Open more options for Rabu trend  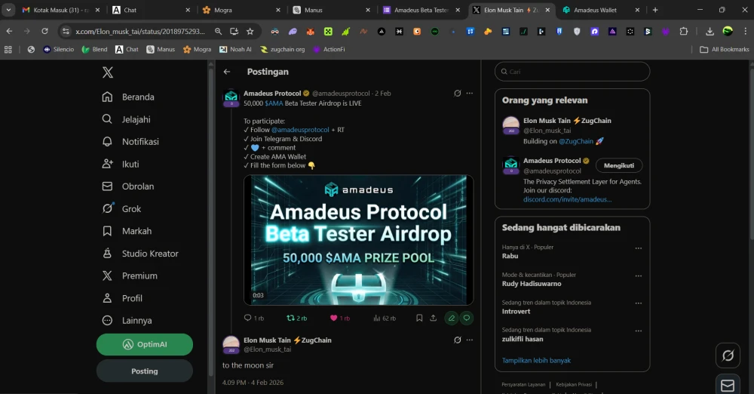(638, 248)
